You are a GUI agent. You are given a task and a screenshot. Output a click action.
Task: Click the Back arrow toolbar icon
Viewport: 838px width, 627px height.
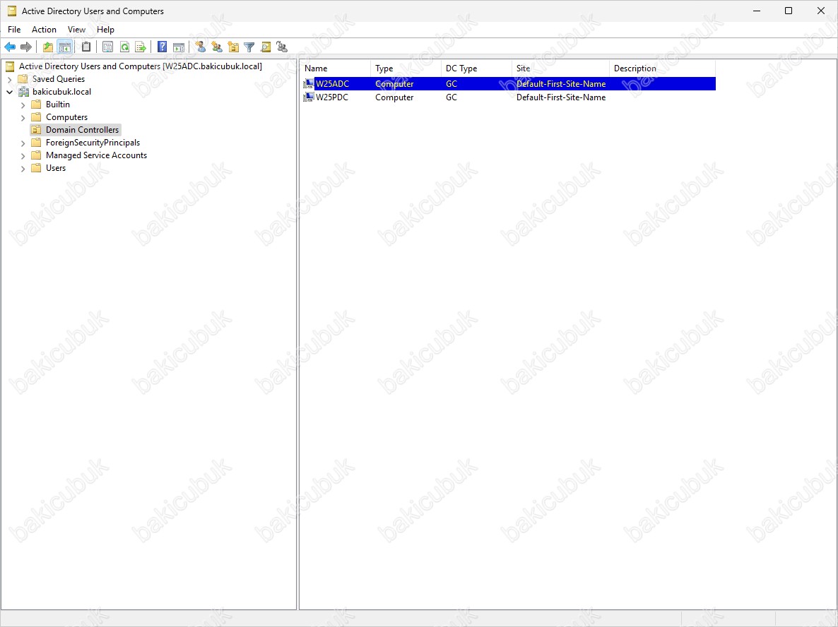10,47
